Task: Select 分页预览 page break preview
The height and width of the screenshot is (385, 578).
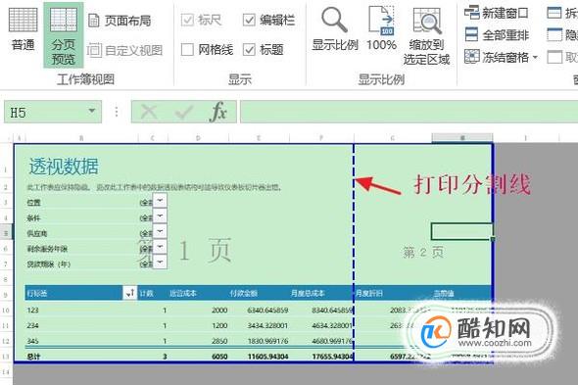Action: [x=64, y=35]
